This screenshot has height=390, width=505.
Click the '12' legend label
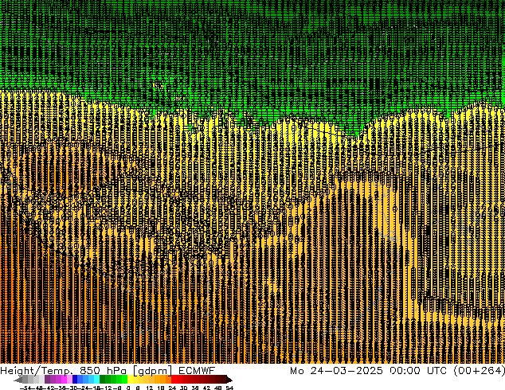point(150,388)
